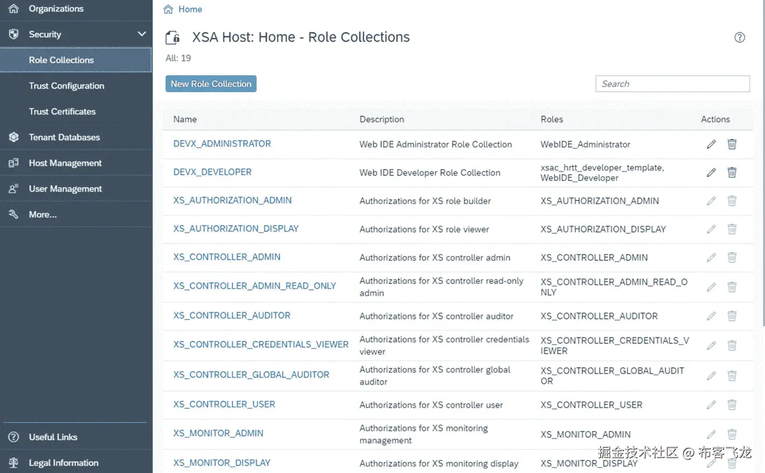Click the Tenant Databases icon

(x=14, y=137)
